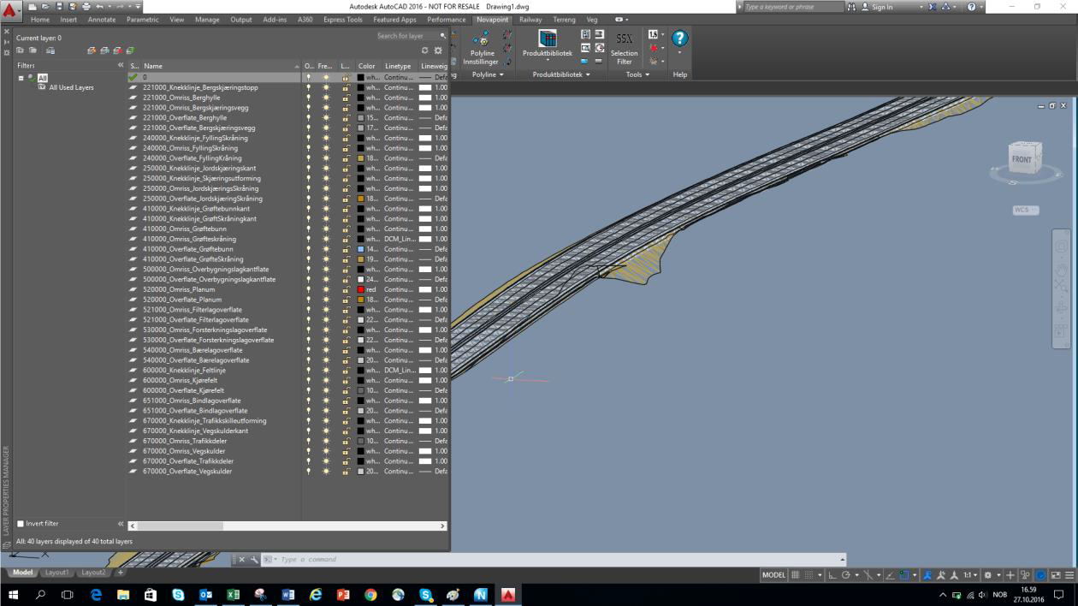Toggle Freeze for layer 0

(326, 77)
